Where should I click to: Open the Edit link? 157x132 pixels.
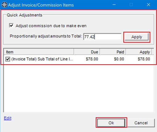[8, 118]
